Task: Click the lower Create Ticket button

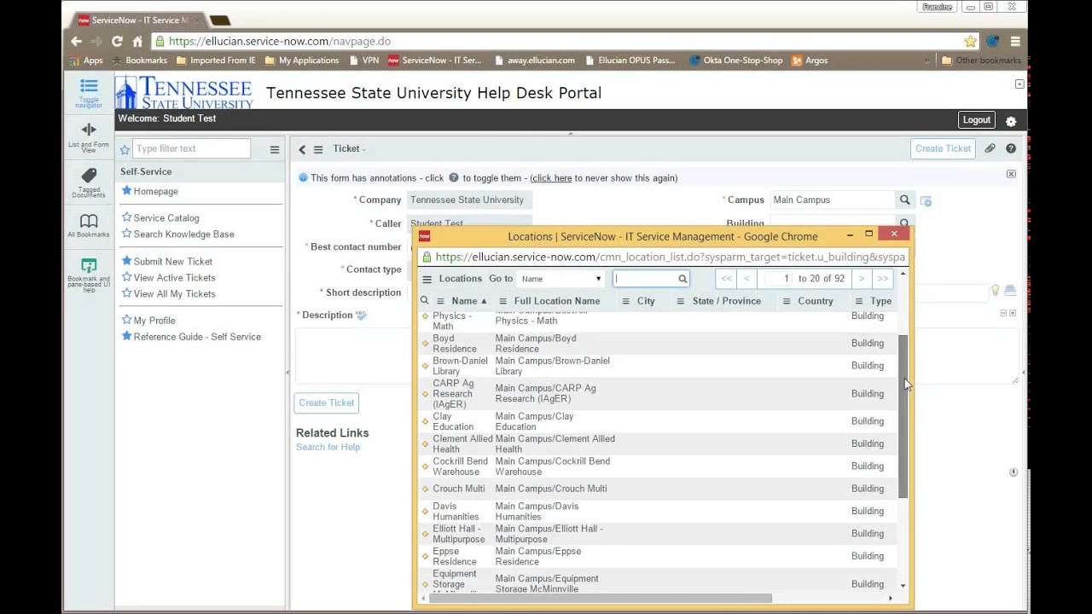Action: (x=326, y=403)
